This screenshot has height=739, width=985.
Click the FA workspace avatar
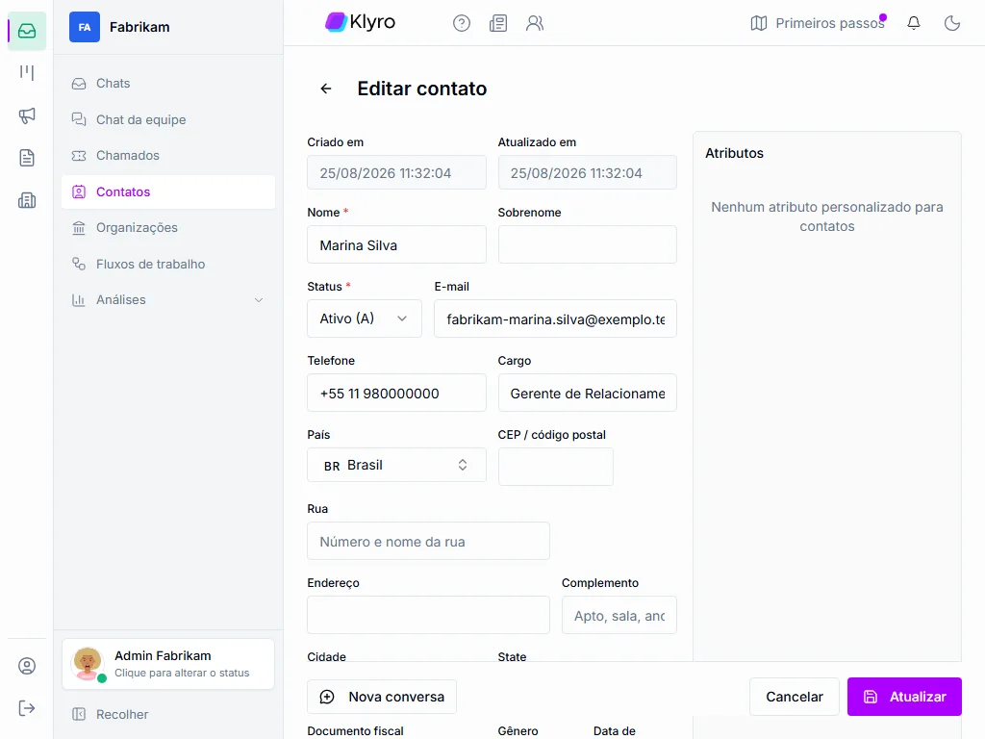(x=85, y=27)
